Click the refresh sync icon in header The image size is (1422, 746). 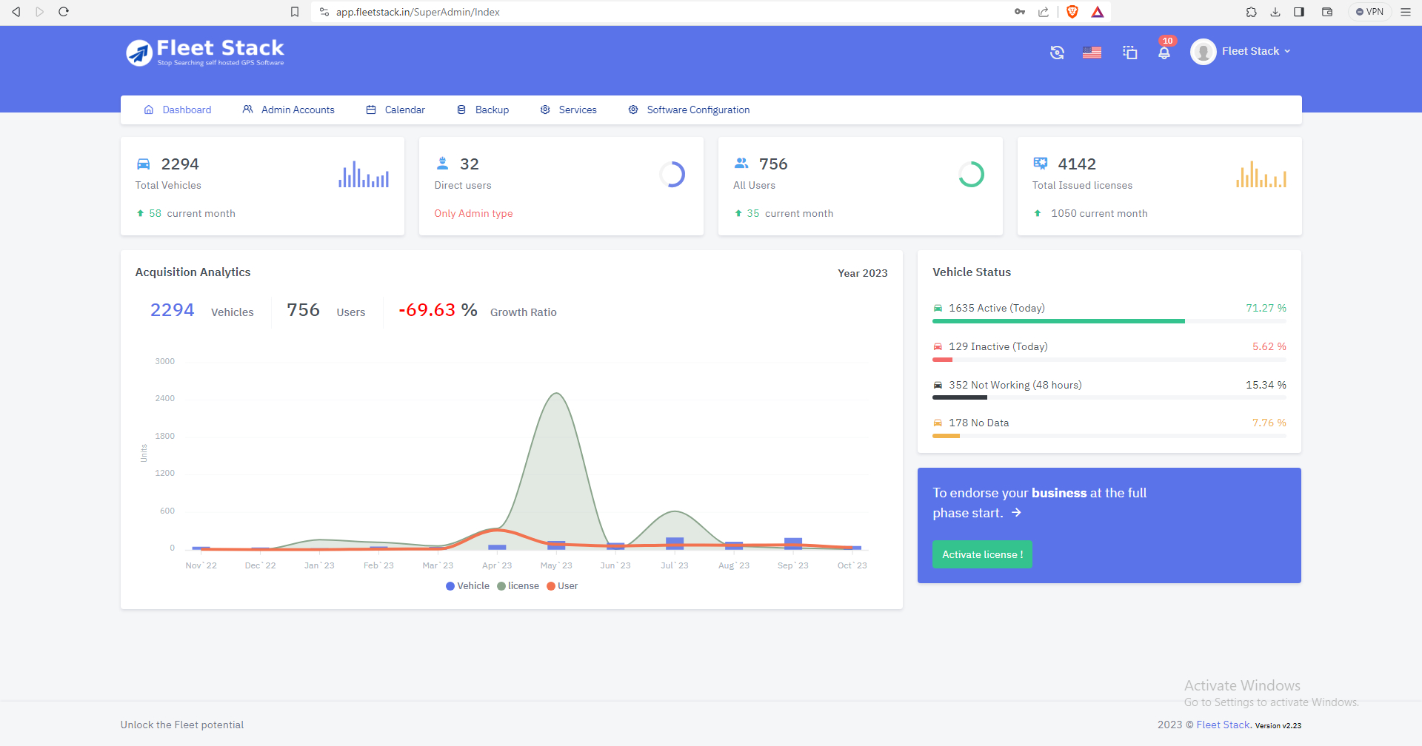(x=1057, y=53)
